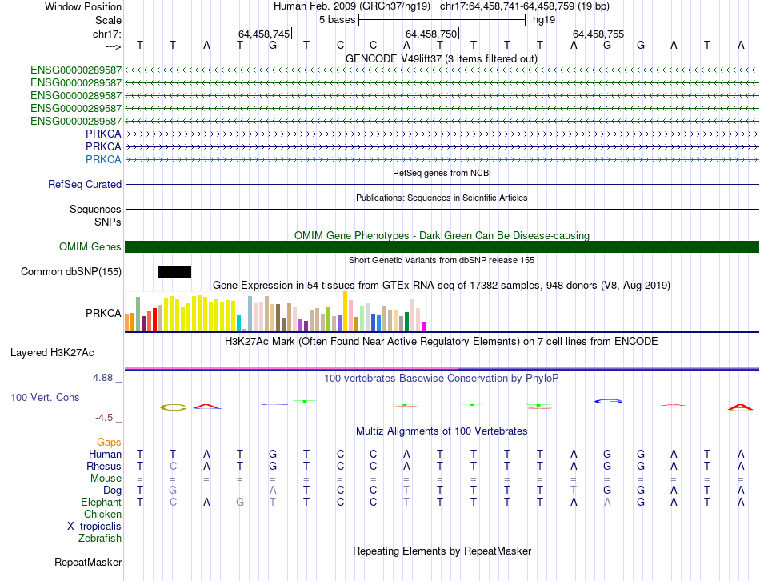Open Publications: Sequences in Scientific Articles title

pyautogui.click(x=442, y=198)
